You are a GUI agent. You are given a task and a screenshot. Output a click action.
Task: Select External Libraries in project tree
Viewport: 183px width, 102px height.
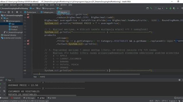tap(10, 35)
